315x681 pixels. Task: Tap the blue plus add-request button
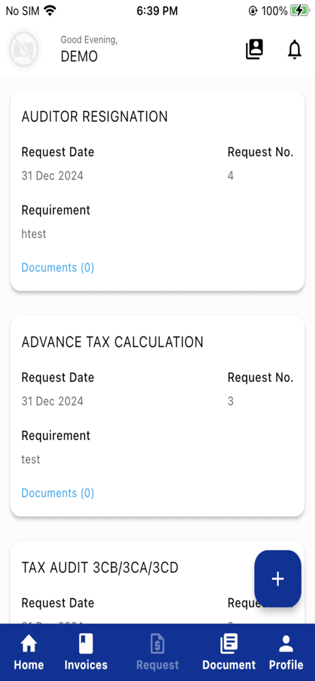277,578
